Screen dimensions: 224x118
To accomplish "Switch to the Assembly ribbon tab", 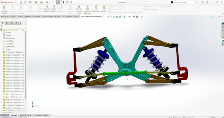I will pyautogui.click(x=5, y=16).
